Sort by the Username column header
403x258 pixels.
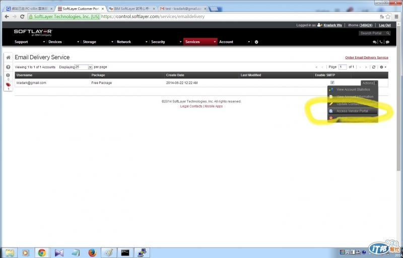click(52, 75)
